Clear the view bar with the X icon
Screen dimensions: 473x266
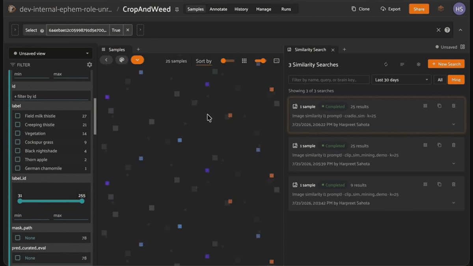(x=438, y=30)
